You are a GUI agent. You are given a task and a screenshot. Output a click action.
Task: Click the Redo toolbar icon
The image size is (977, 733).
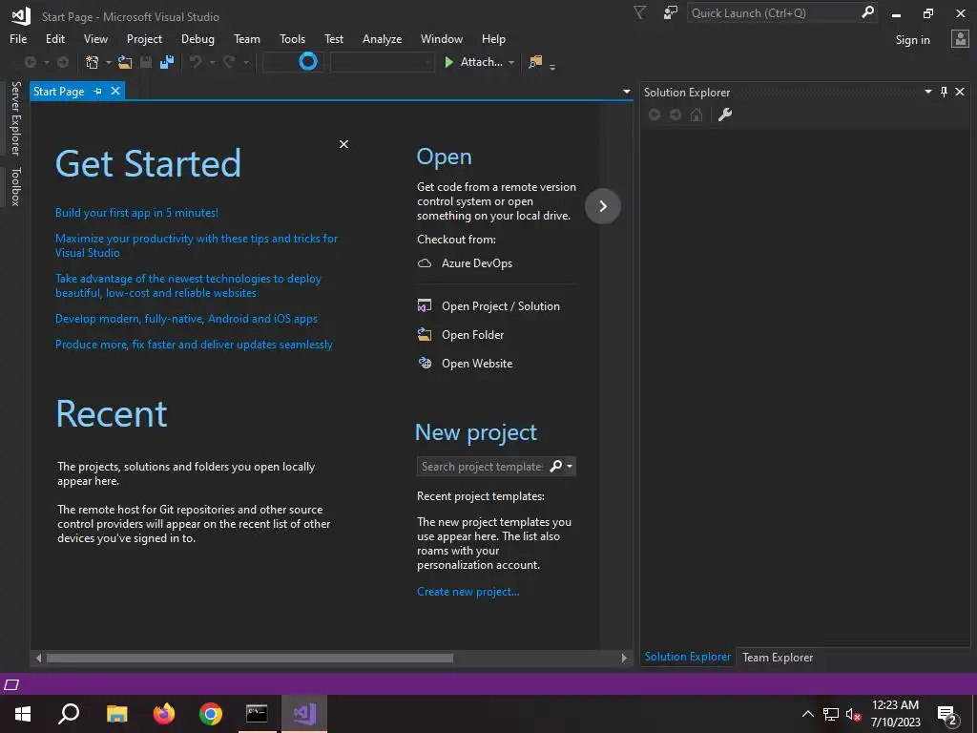(x=229, y=62)
